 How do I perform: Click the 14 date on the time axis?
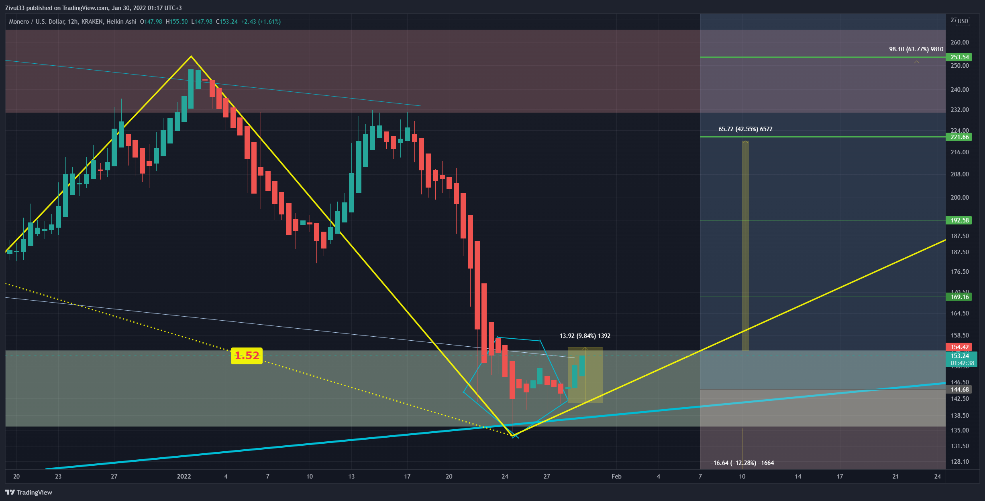point(798,477)
